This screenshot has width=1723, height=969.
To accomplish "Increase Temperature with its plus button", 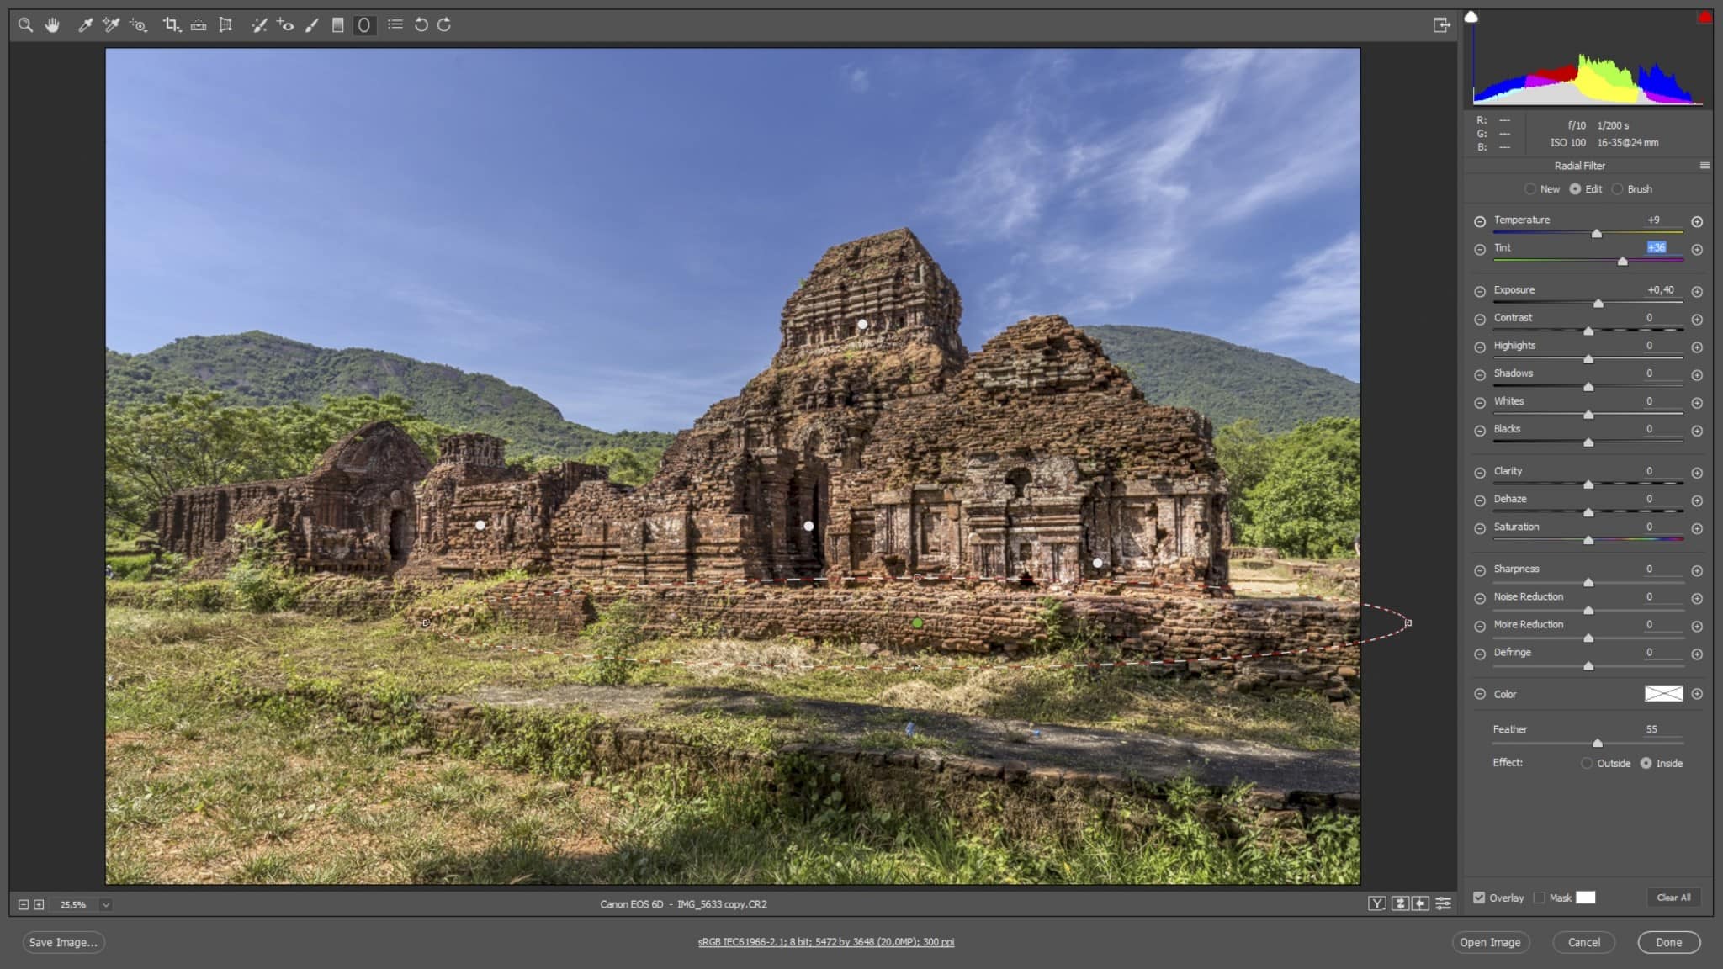I will (1697, 222).
